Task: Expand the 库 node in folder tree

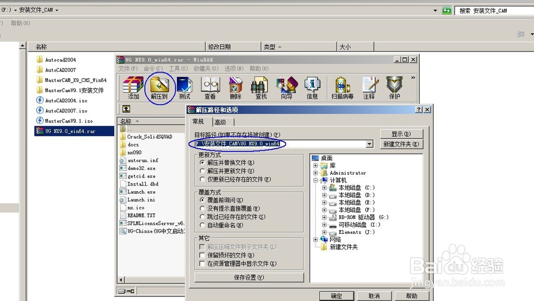Action: 316,166
